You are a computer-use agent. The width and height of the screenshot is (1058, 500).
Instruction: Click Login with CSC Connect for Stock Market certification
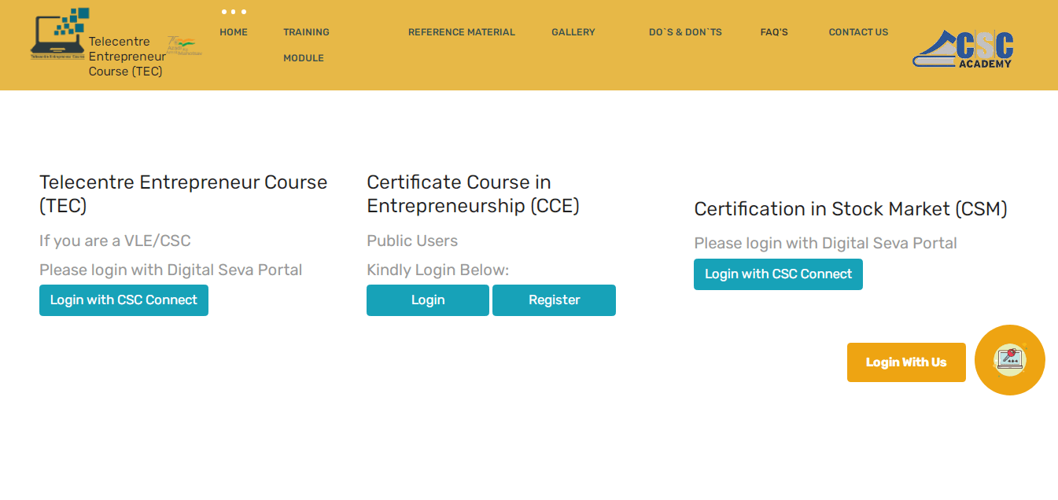pos(777,274)
